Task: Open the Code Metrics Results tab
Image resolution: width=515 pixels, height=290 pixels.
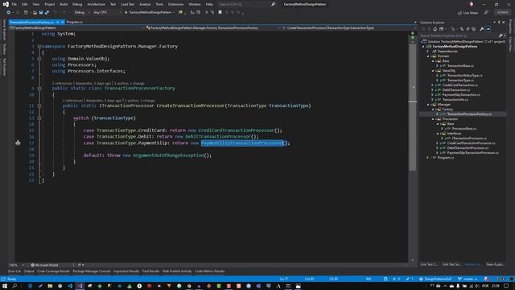Action: pyautogui.click(x=210, y=271)
